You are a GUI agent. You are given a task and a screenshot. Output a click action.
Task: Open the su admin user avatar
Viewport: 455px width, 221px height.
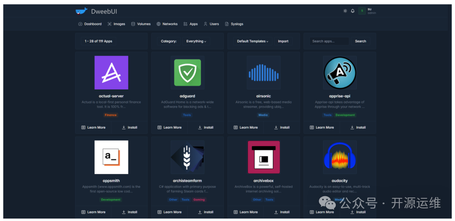click(361, 11)
